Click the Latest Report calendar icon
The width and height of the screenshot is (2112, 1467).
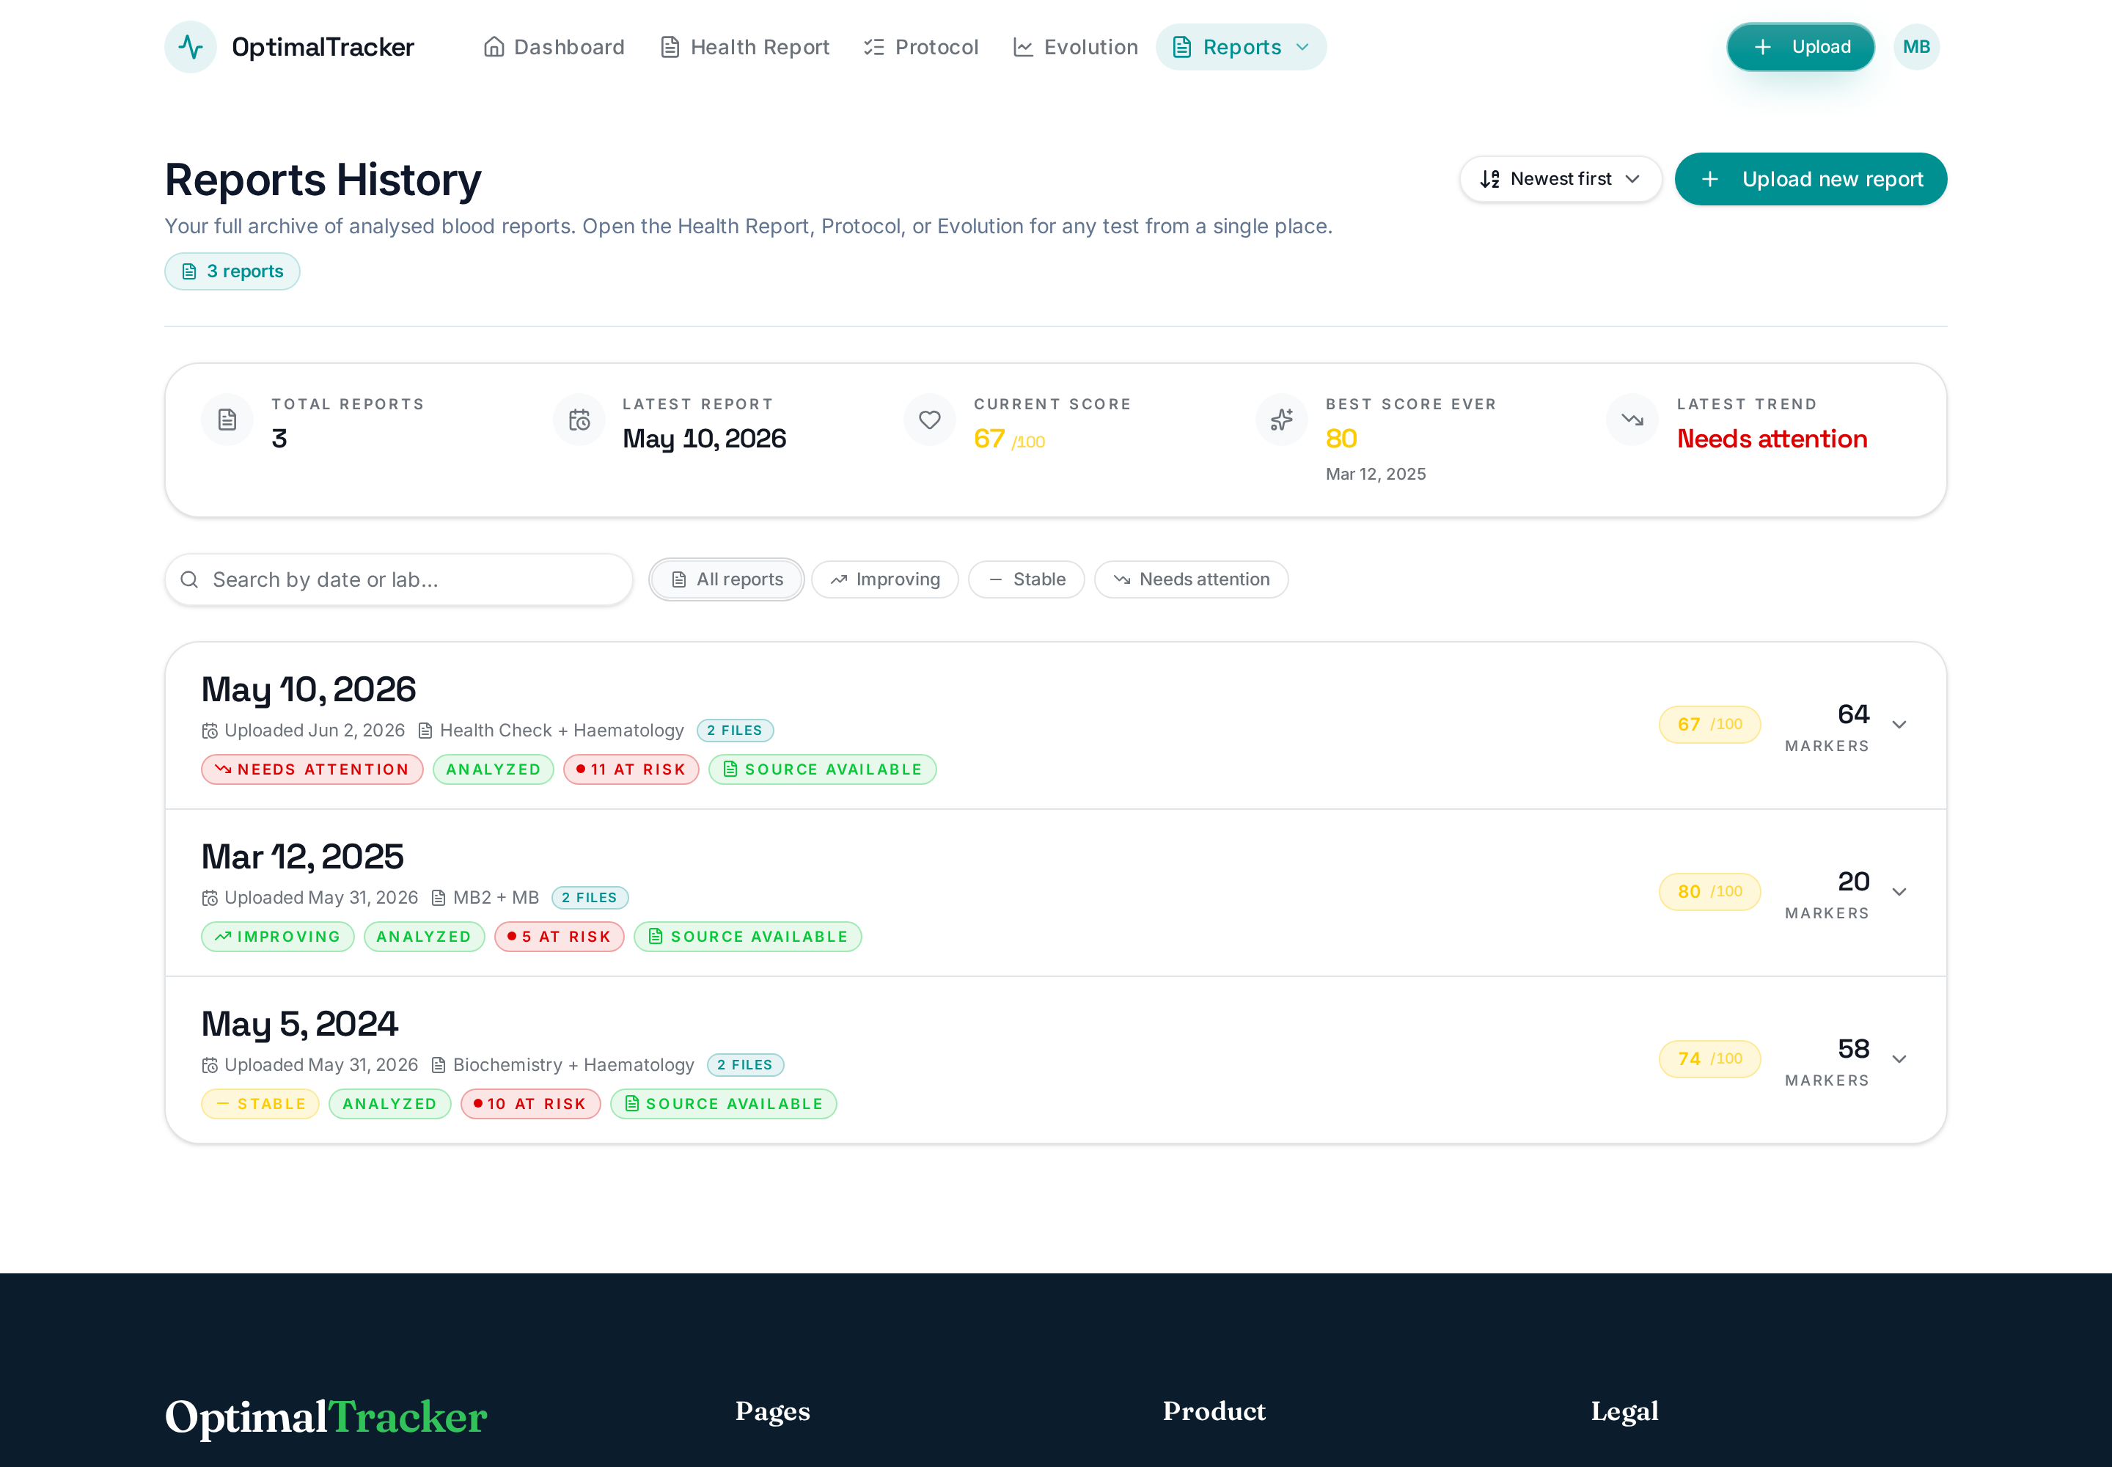[579, 420]
